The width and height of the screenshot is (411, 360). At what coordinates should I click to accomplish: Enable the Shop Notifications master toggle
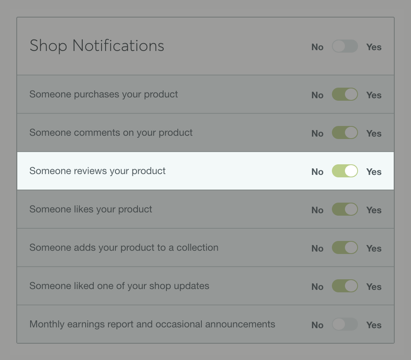tap(345, 46)
